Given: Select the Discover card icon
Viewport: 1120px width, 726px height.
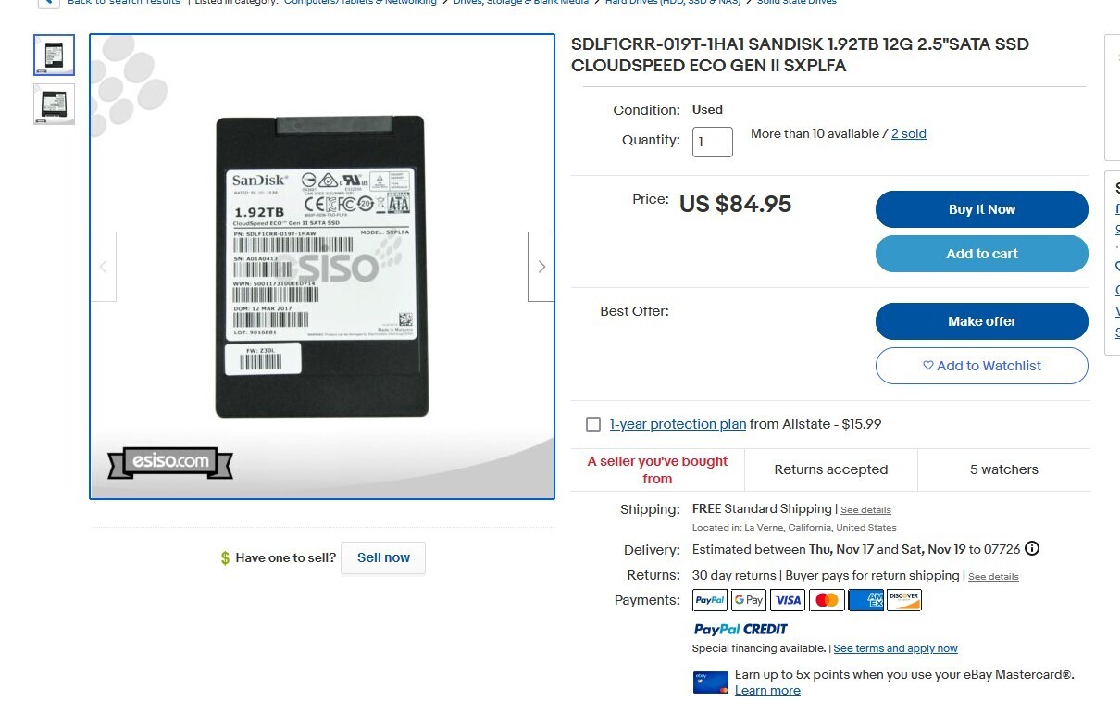Looking at the screenshot, I should click(x=904, y=600).
